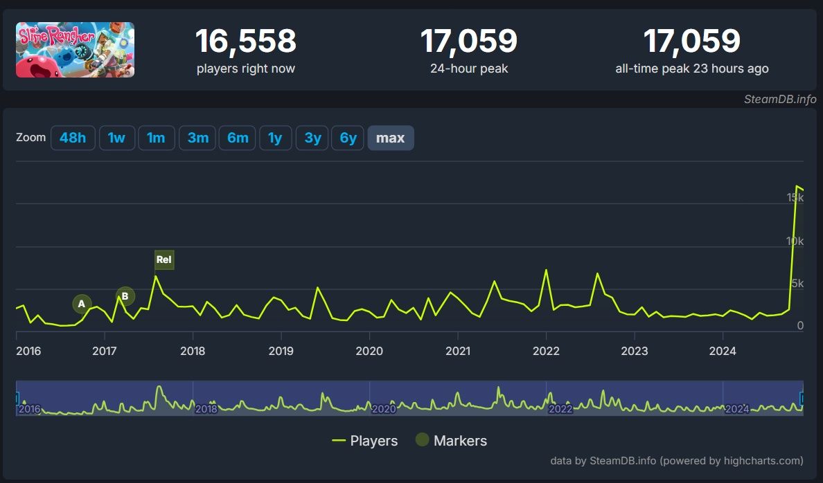
Task: Switch zoom to 1m range
Action: [156, 138]
